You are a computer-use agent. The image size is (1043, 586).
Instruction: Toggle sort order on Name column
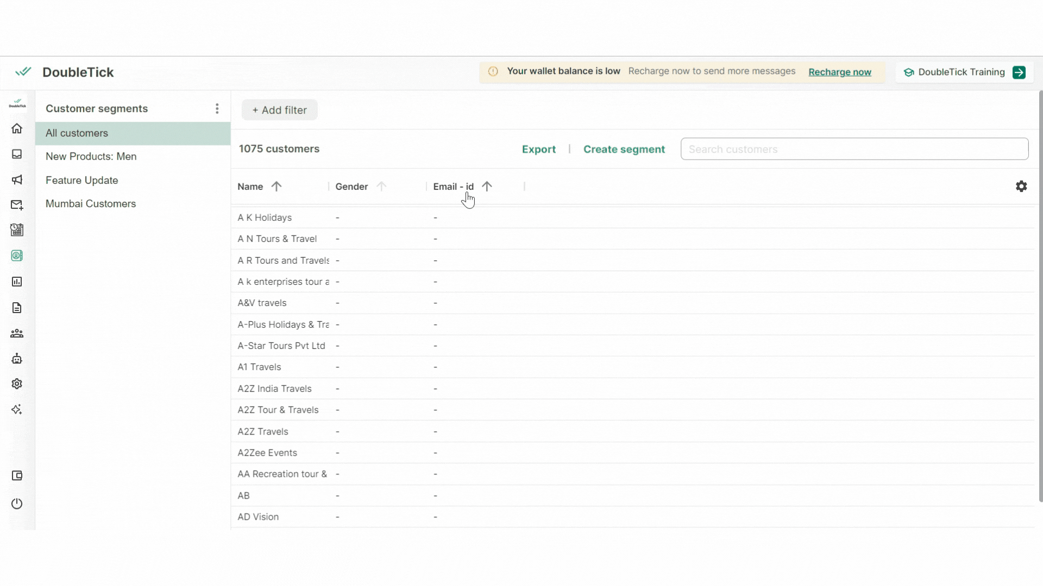(277, 186)
